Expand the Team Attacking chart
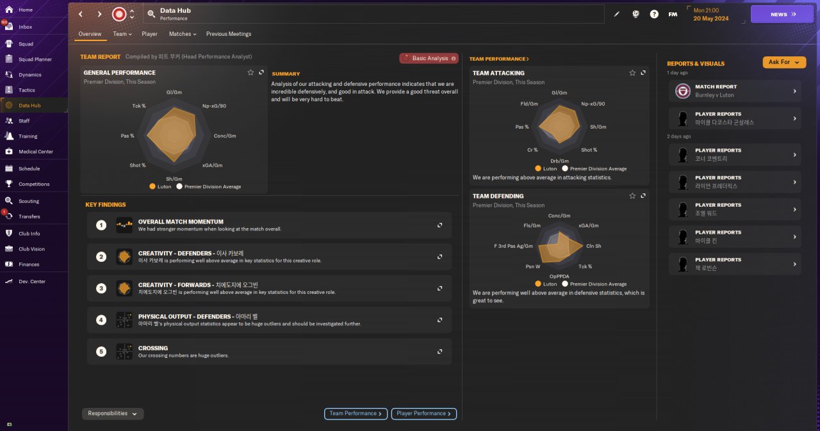The height and width of the screenshot is (431, 820). (643, 73)
